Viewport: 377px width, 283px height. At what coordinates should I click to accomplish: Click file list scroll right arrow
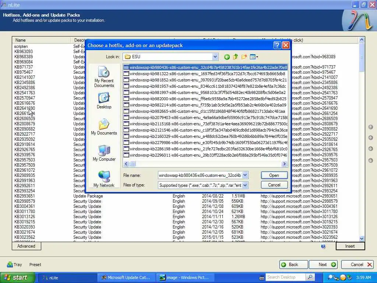click(284, 164)
